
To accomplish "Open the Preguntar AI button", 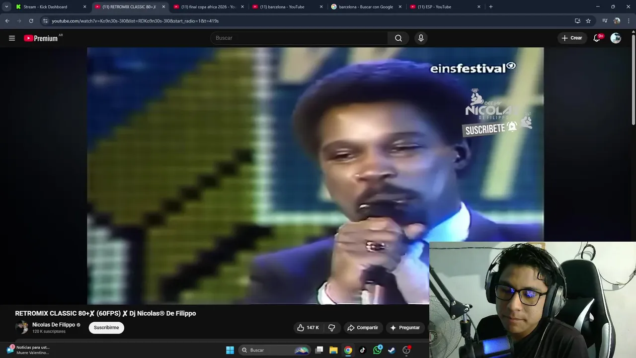I will (405, 328).
